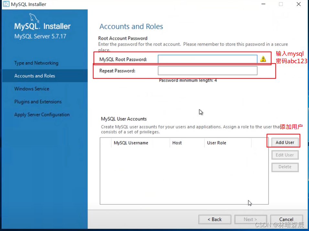Open Plugins and Extensions step

(38, 102)
